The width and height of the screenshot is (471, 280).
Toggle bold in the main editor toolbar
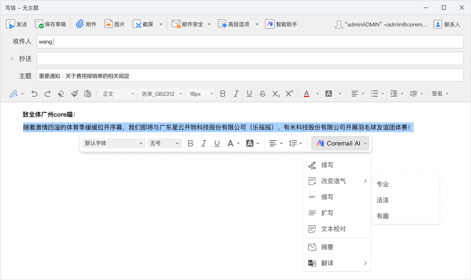point(223,94)
